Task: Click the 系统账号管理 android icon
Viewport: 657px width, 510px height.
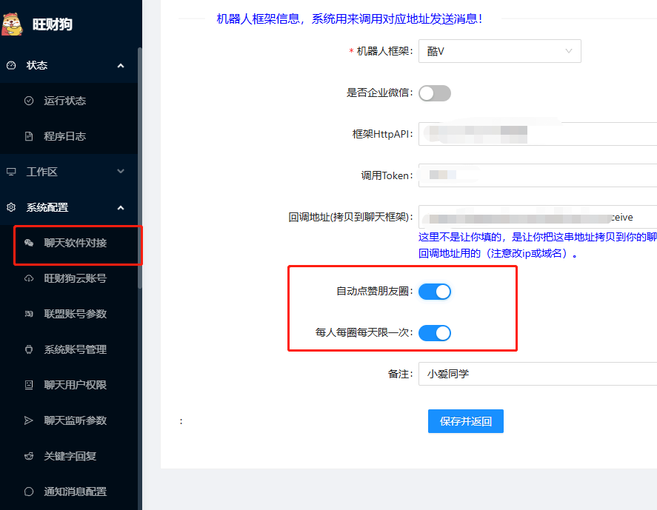Action: (x=29, y=349)
